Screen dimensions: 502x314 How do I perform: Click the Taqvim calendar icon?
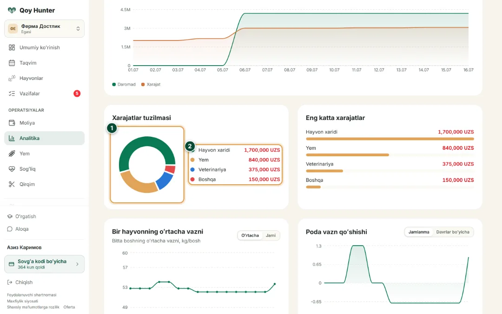pos(12,63)
